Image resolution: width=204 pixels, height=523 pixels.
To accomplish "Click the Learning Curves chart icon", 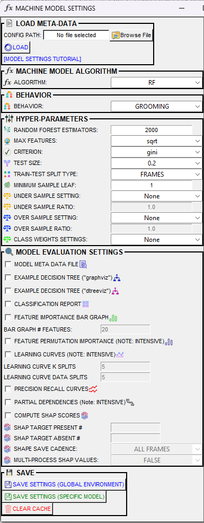I will [x=120, y=354].
